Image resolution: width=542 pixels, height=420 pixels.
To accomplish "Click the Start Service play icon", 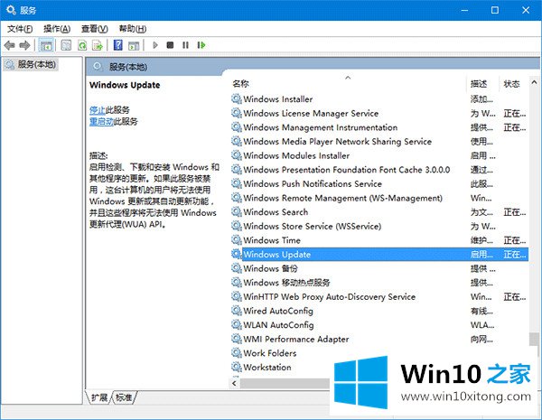I will 155,45.
